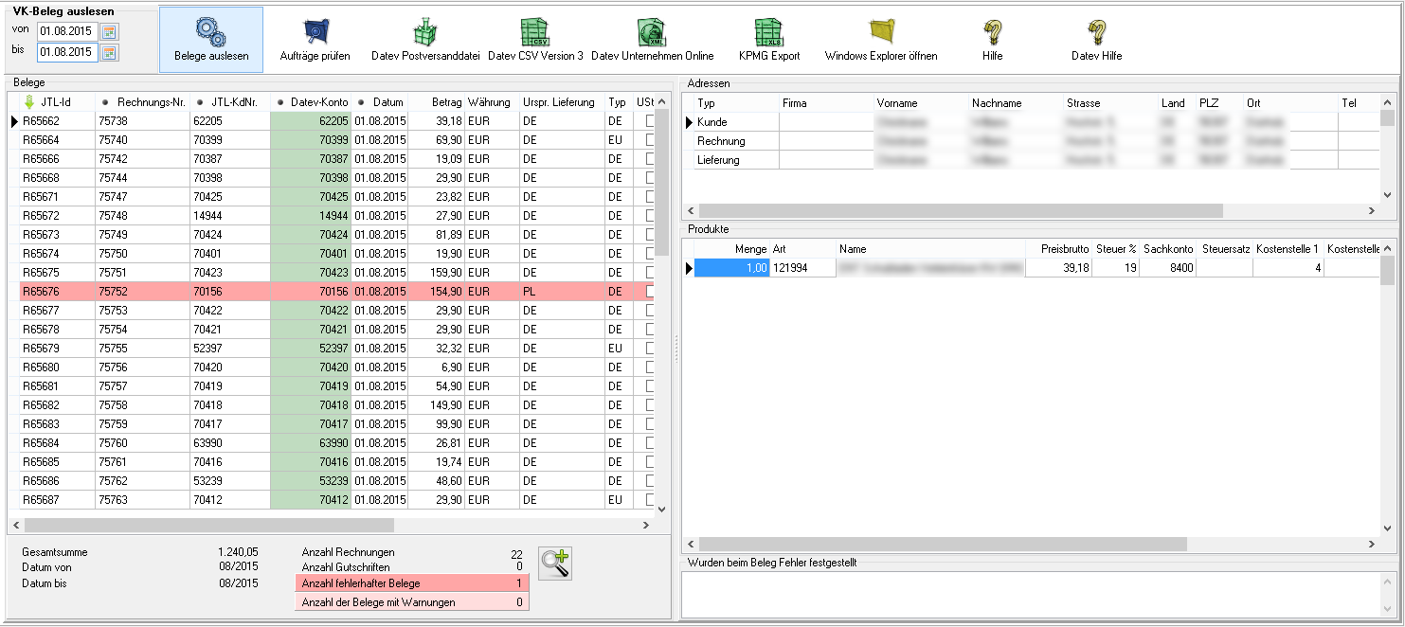Screen dimensions: 1405x627
Task: Select the Rechnung address row
Action: [721, 141]
